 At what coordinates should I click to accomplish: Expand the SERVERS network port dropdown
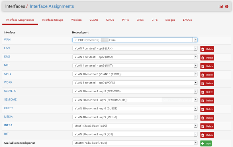tap(135, 91)
